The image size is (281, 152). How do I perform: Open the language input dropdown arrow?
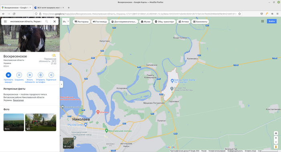[68, 22]
